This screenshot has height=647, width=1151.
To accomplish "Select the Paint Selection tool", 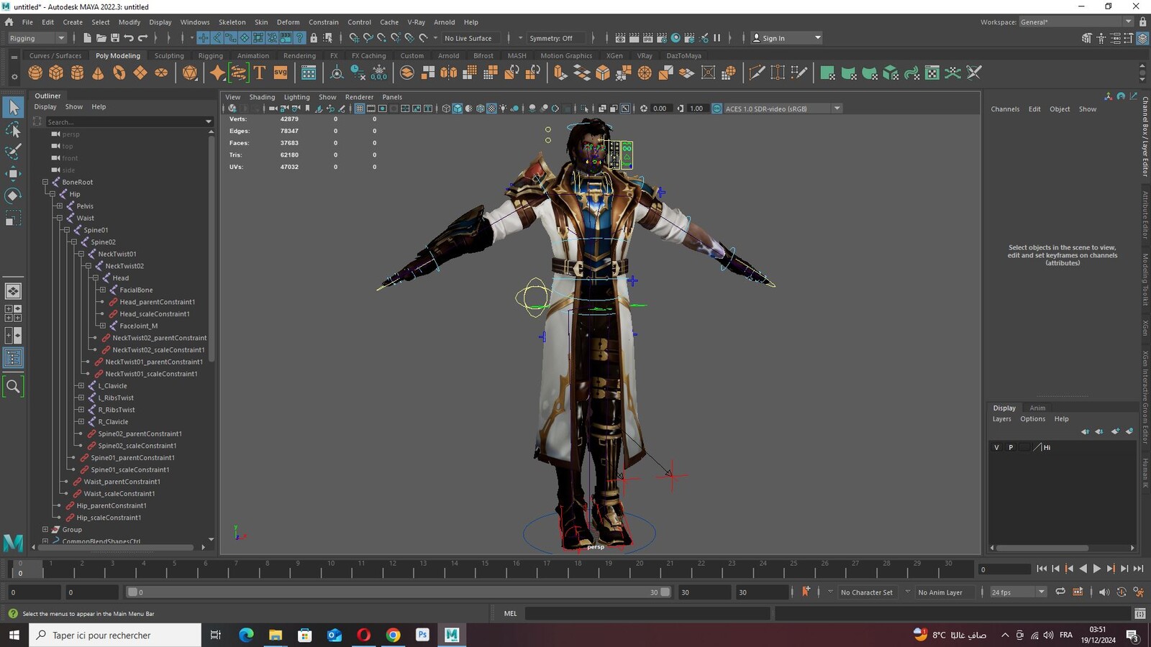I will click(13, 151).
